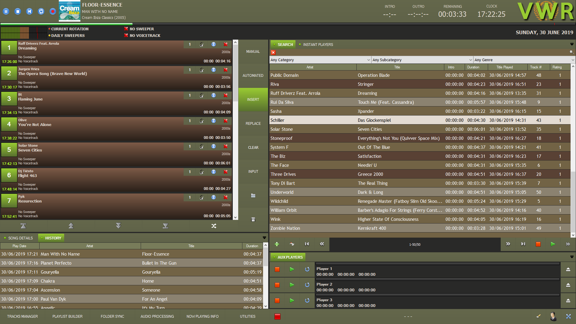
Task: Expand the Aux Players panel options arrow
Action: 572,257
